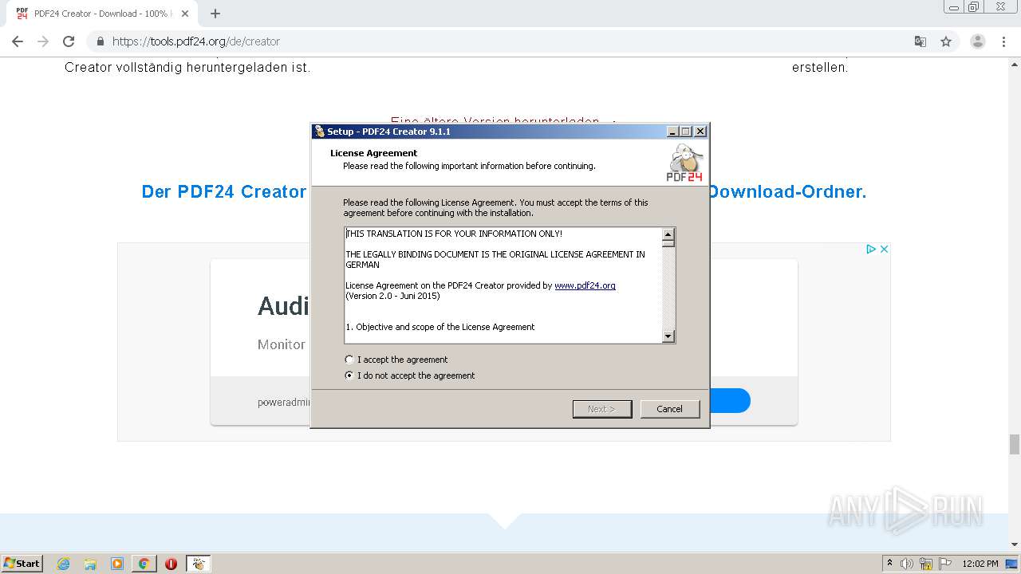The height and width of the screenshot is (574, 1021).
Task: Open Chrome three-dot menu
Action: (x=1003, y=41)
